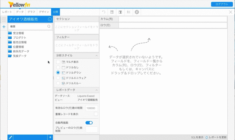Click the info icon beside アイオワ酒類販売
Screen dimensions: 235x140
(x=50, y=19)
